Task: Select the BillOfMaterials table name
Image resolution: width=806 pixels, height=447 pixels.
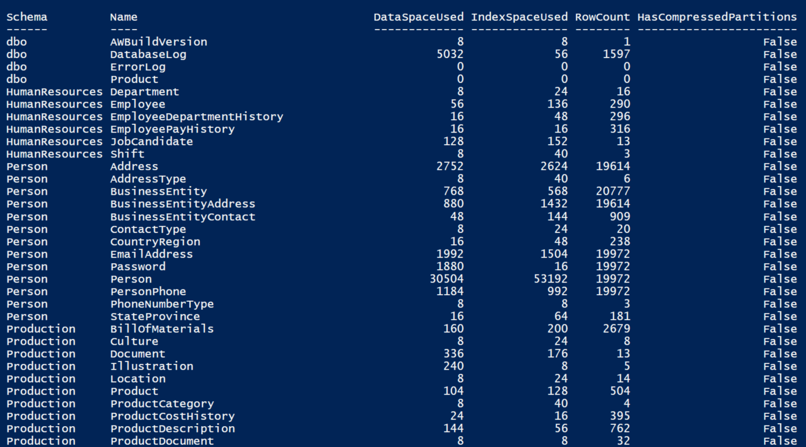Action: pyautogui.click(x=162, y=329)
